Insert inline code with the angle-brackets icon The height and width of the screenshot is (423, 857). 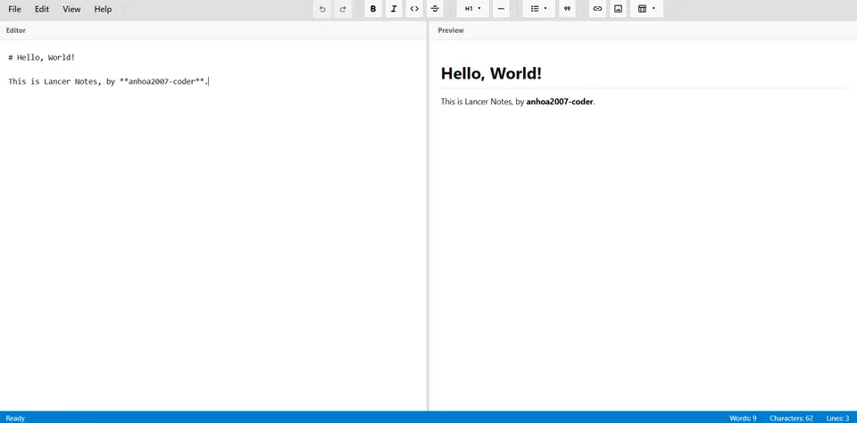[414, 9]
